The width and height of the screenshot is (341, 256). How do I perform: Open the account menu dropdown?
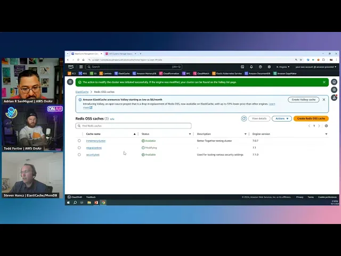[x=316, y=67]
